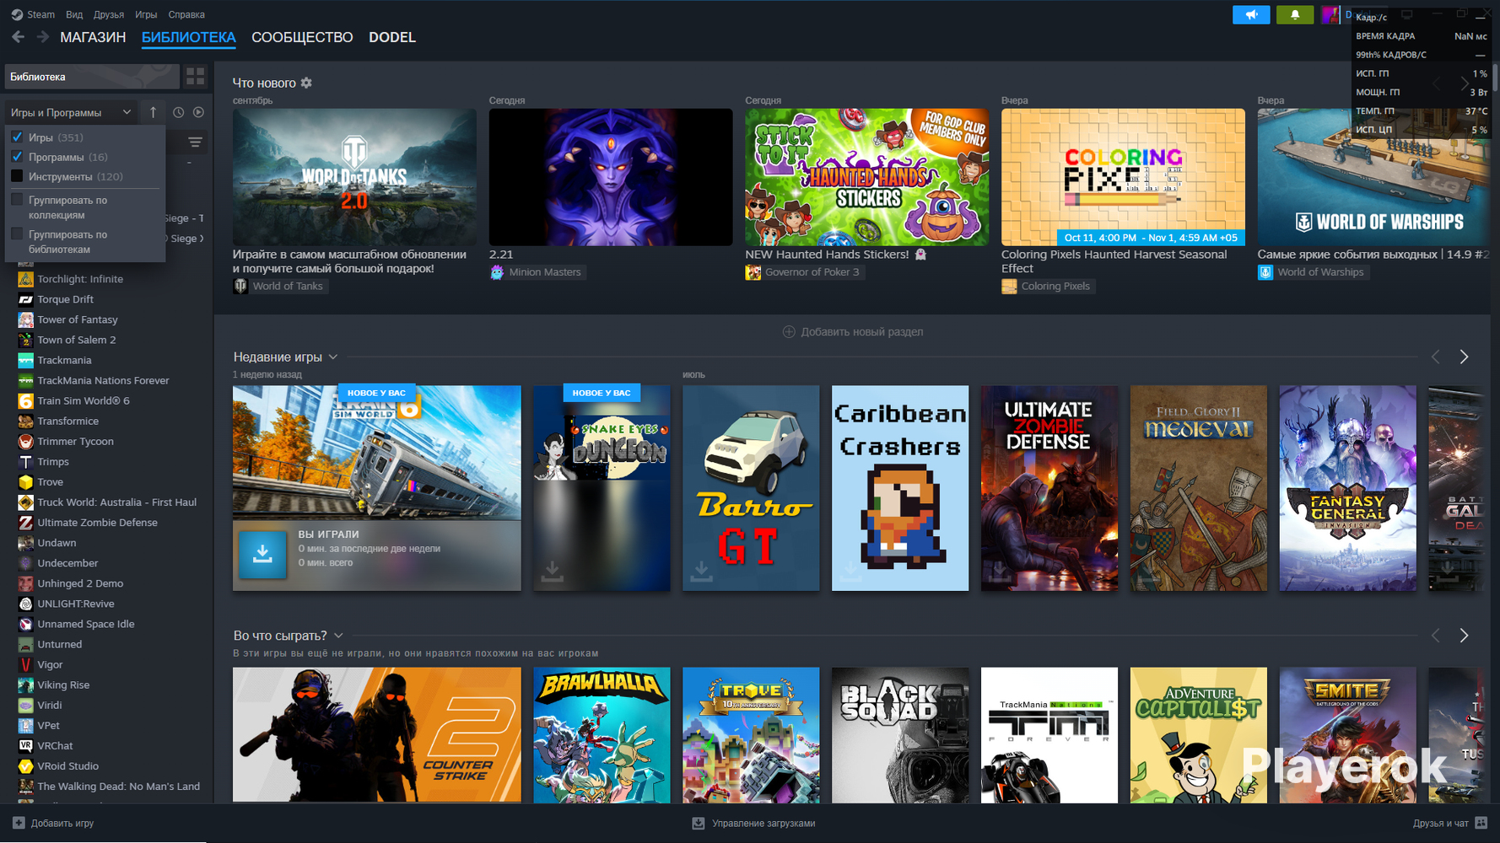Open the Справка menu
This screenshot has width=1500, height=843.
click(186, 14)
